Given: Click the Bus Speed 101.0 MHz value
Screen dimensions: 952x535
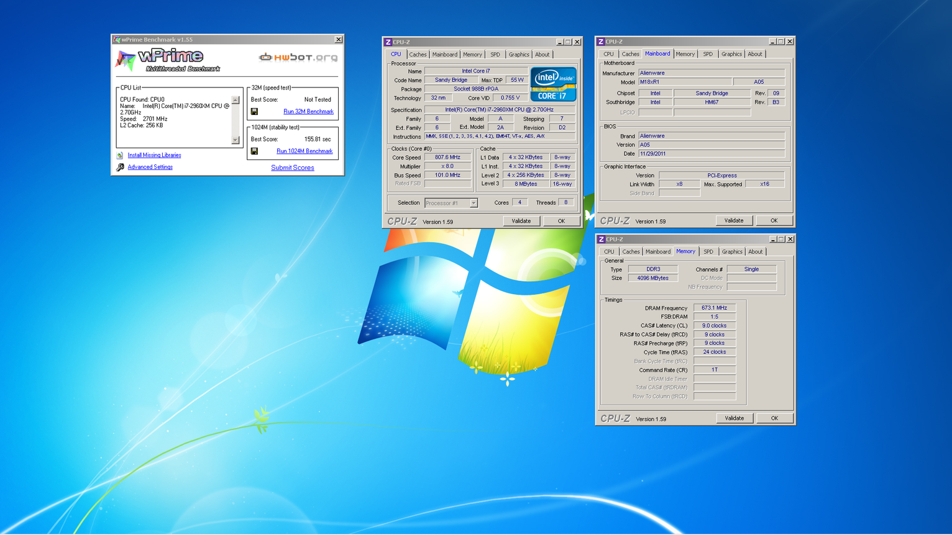Looking at the screenshot, I should 447,175.
